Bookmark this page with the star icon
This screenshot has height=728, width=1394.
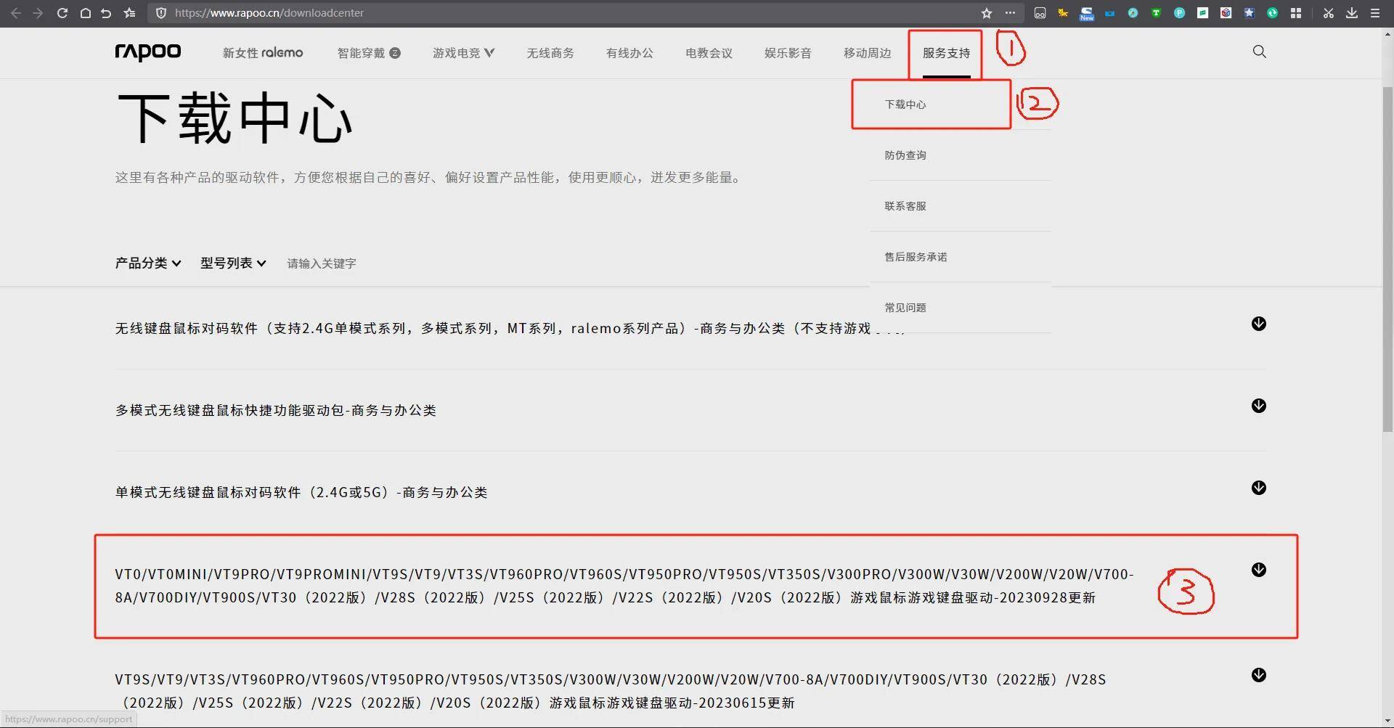[x=986, y=13]
